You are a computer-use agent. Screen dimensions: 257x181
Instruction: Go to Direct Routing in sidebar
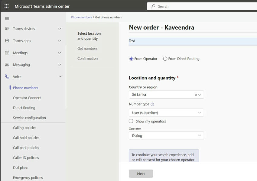point(24,108)
